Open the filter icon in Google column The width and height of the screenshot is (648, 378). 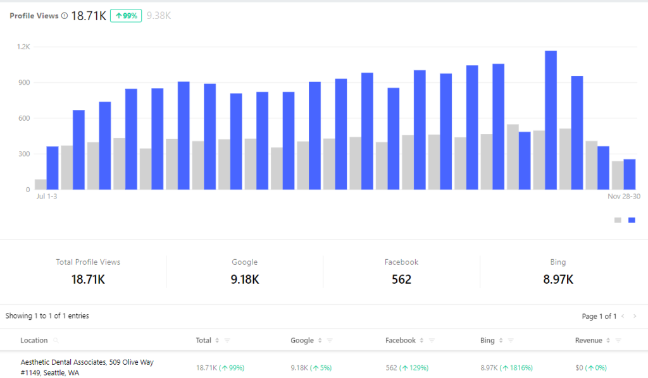(330, 341)
